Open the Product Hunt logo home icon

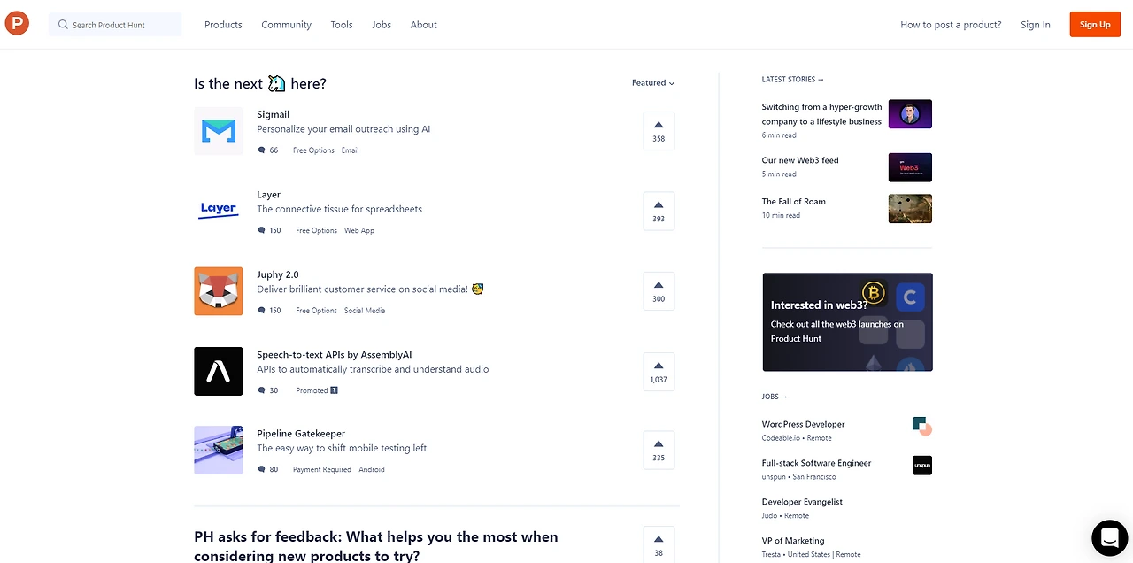pyautogui.click(x=17, y=24)
